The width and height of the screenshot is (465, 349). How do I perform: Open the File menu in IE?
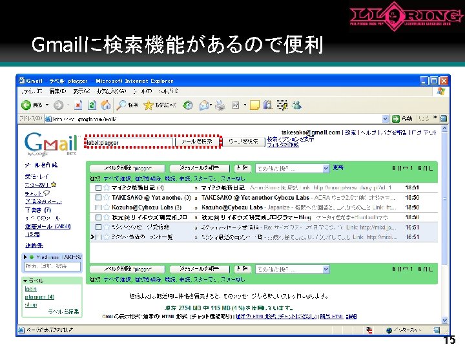[32, 91]
